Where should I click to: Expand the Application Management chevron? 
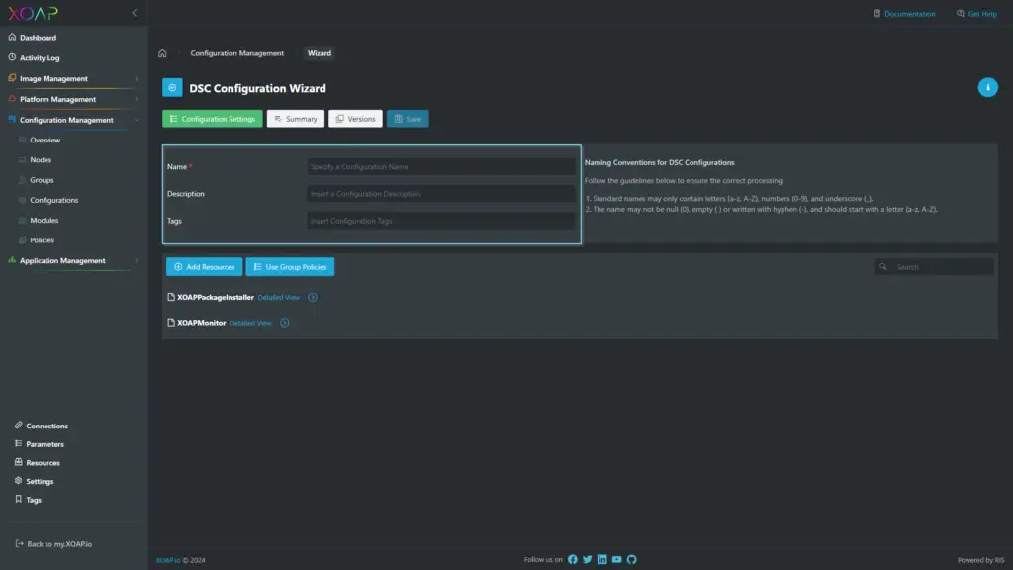point(137,261)
